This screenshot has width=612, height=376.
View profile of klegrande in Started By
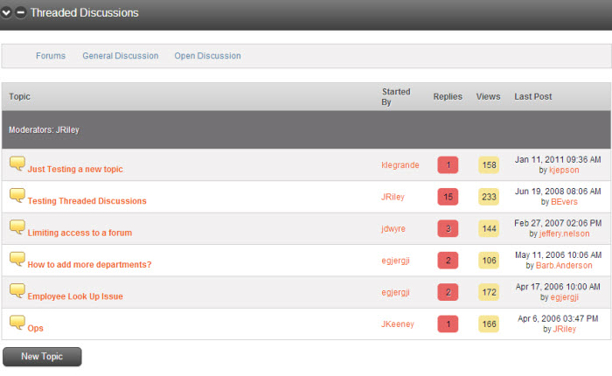coord(400,165)
